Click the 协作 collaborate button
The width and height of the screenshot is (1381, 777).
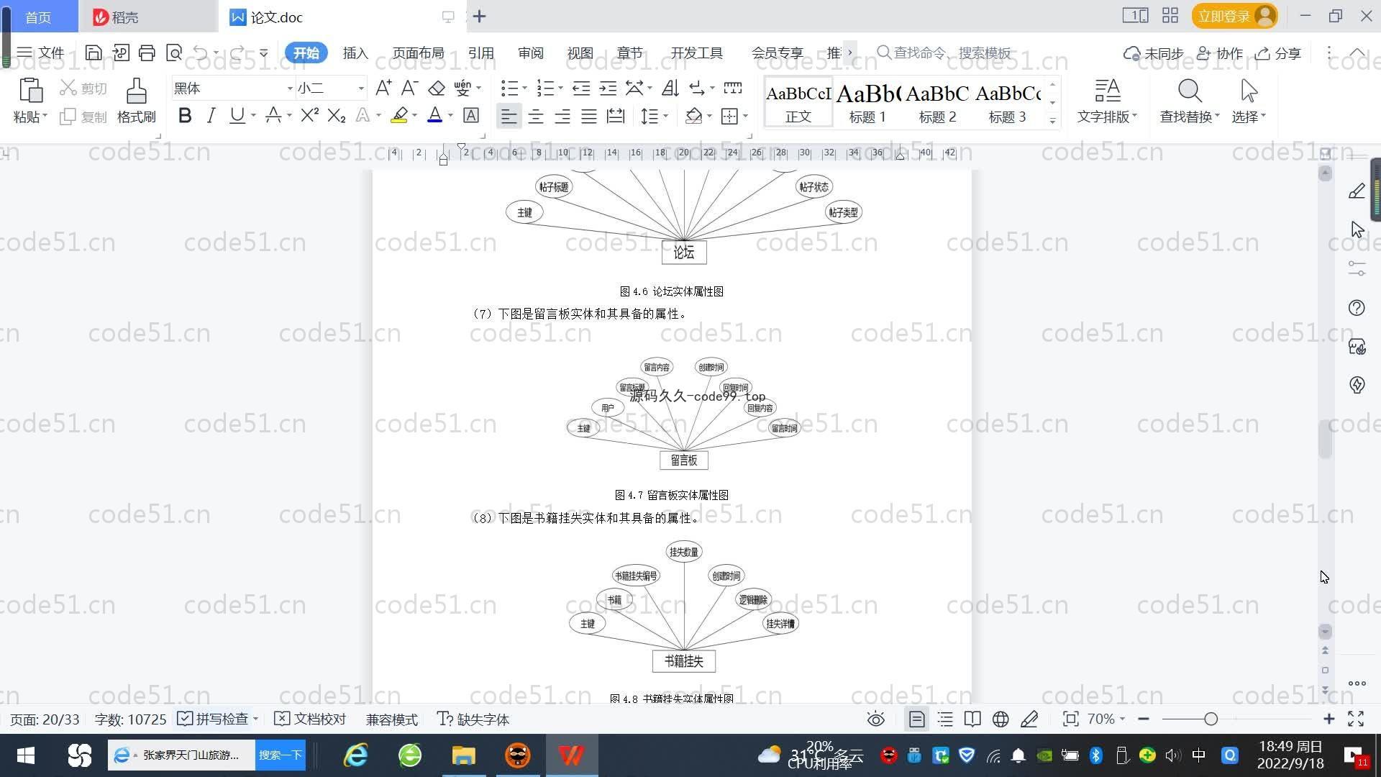click(x=1220, y=53)
